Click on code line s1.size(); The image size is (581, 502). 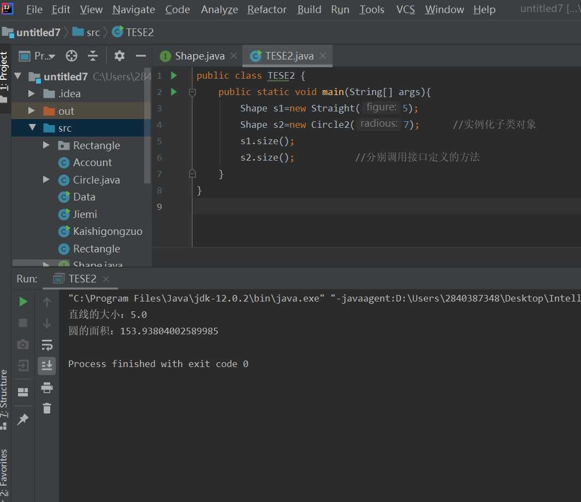click(267, 141)
